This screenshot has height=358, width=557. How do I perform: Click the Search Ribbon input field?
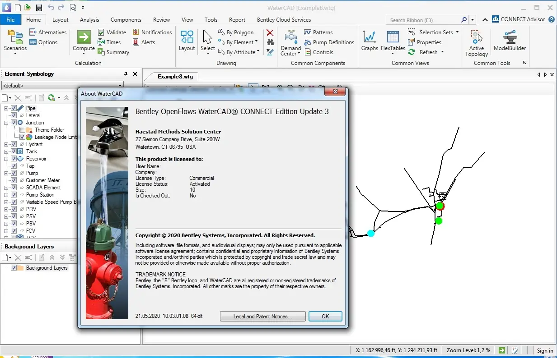(x=426, y=20)
